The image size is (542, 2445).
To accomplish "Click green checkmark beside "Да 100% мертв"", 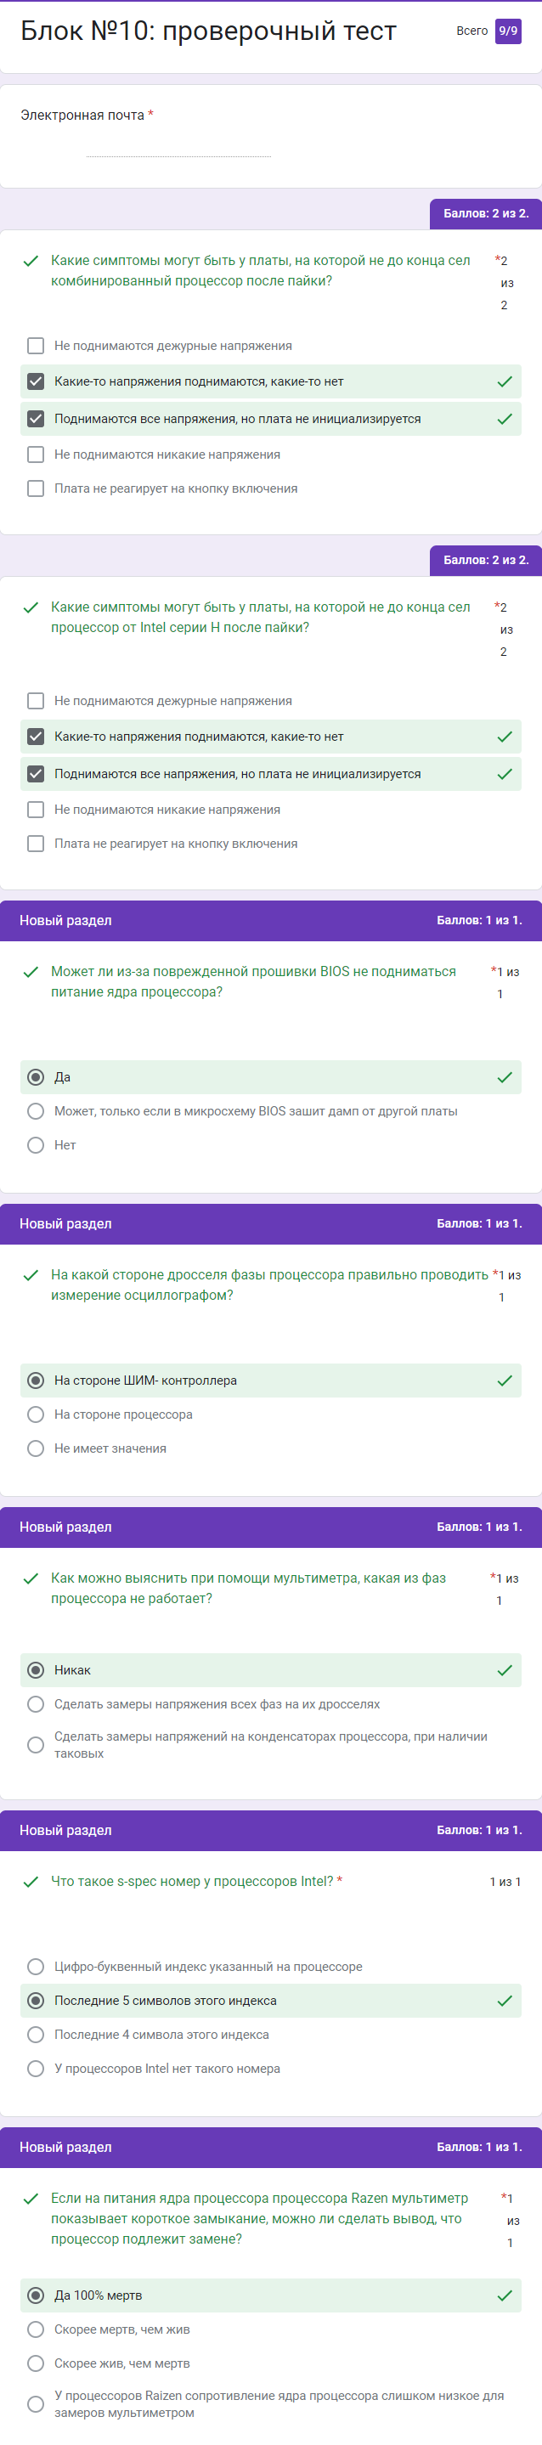I will click(504, 2296).
